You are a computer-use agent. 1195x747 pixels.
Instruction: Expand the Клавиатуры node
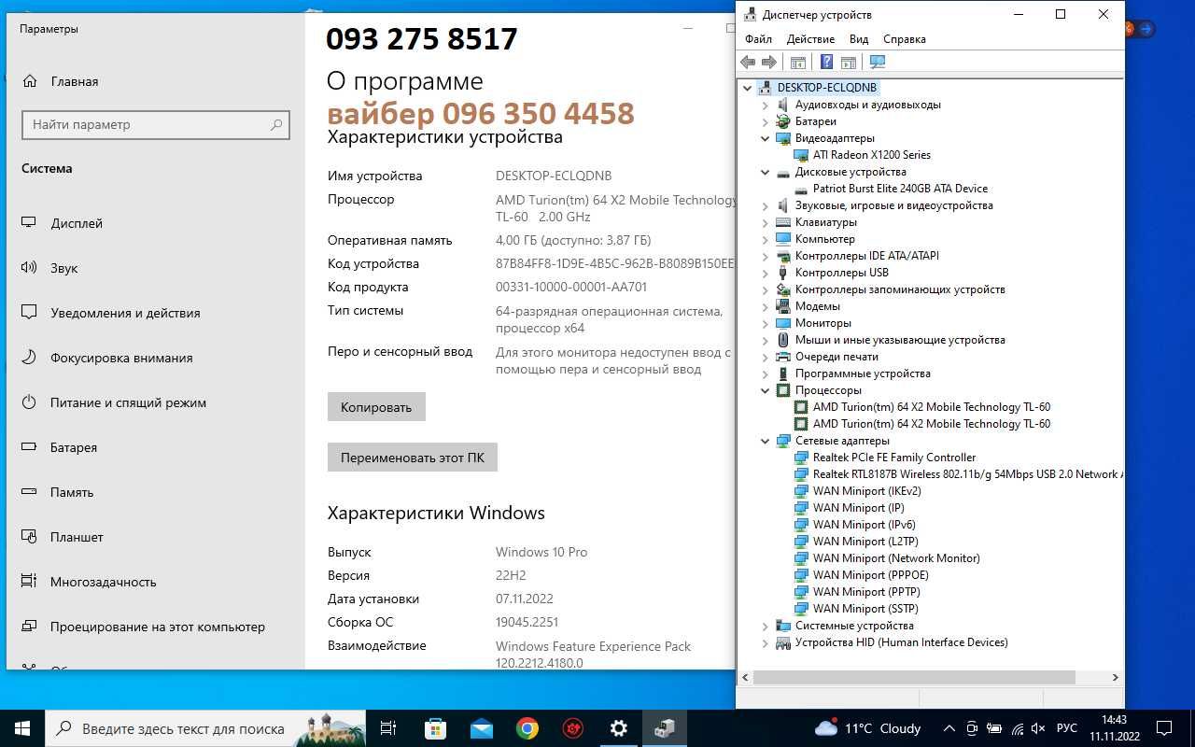[x=766, y=222]
